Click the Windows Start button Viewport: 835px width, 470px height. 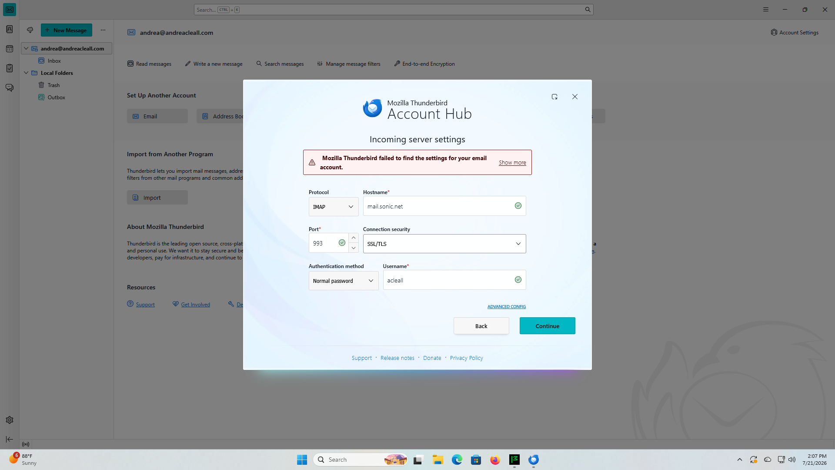click(x=302, y=460)
